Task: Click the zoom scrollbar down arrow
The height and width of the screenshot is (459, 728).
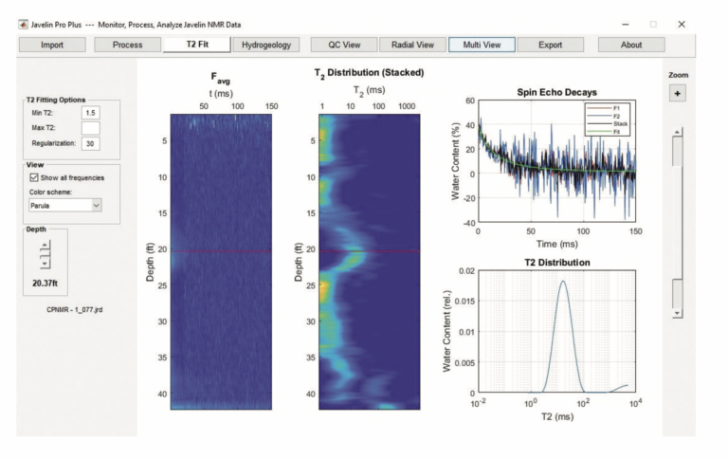Action: pyautogui.click(x=676, y=312)
